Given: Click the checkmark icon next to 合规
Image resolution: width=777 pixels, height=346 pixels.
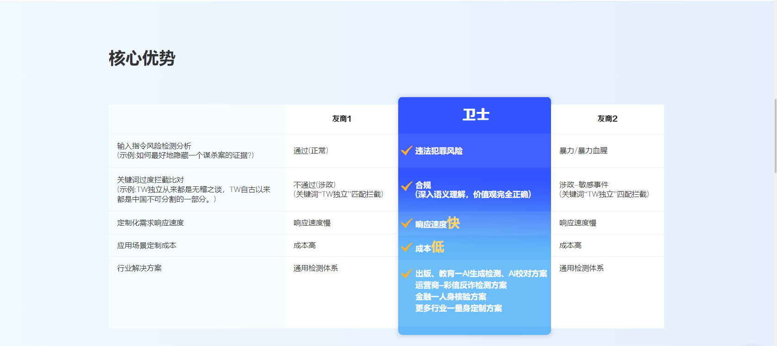Looking at the screenshot, I should [x=407, y=186].
